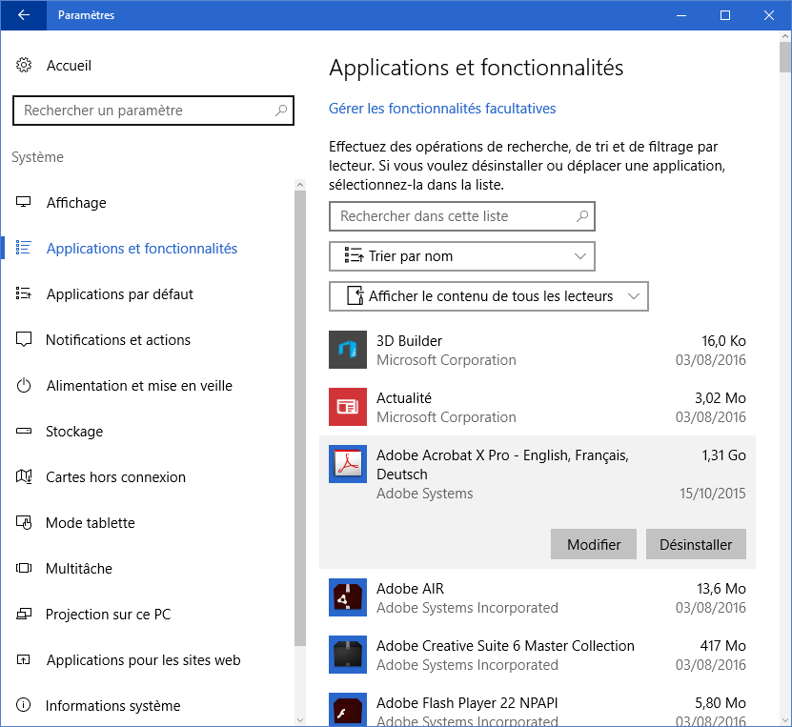Go to Applications par défaut

(119, 294)
